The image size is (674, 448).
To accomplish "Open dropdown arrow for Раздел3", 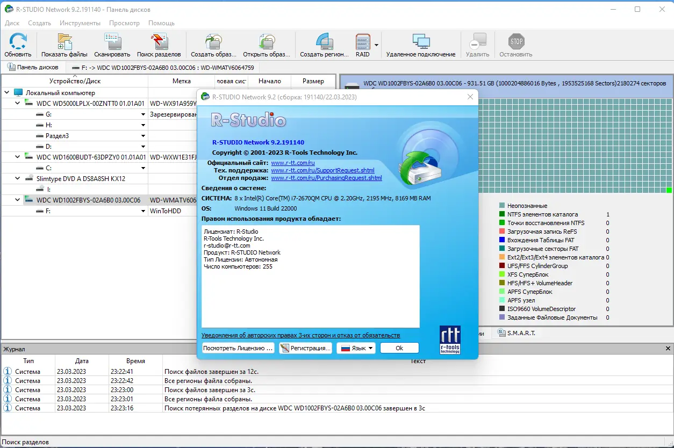I will coord(143,136).
